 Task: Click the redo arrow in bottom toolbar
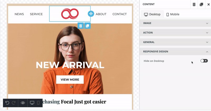[14, 103]
